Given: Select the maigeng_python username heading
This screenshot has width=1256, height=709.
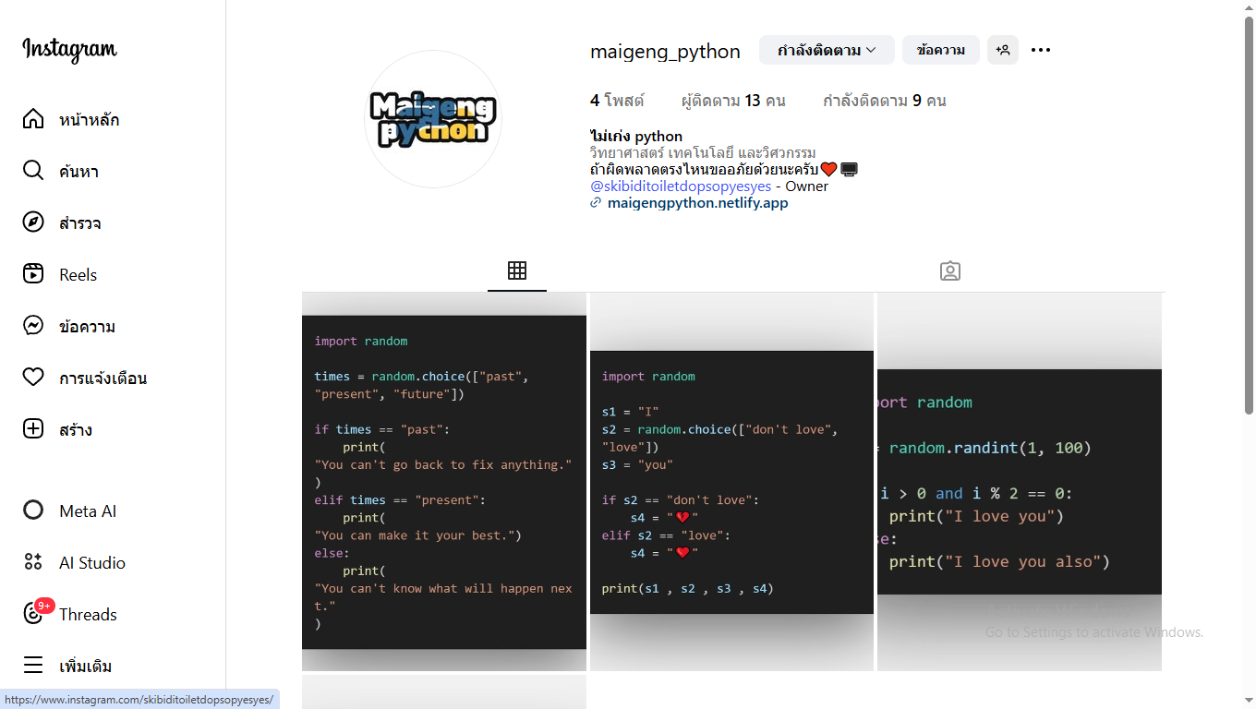Looking at the screenshot, I should click(665, 52).
